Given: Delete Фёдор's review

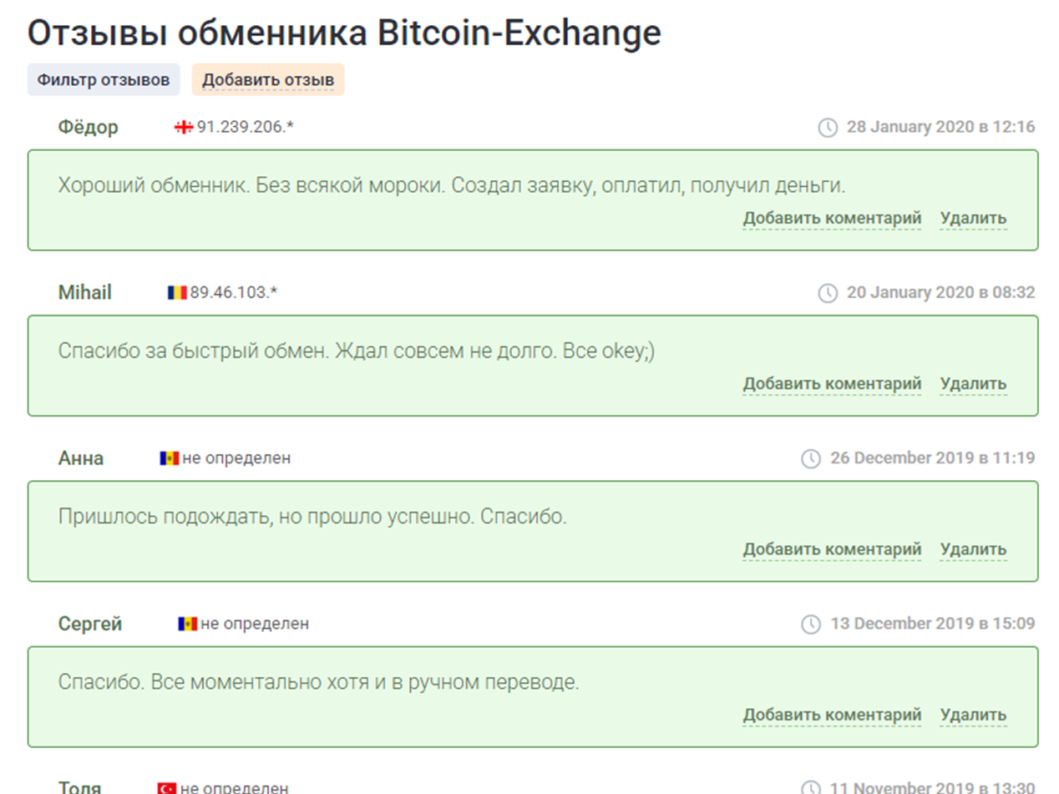Looking at the screenshot, I should coord(973,219).
